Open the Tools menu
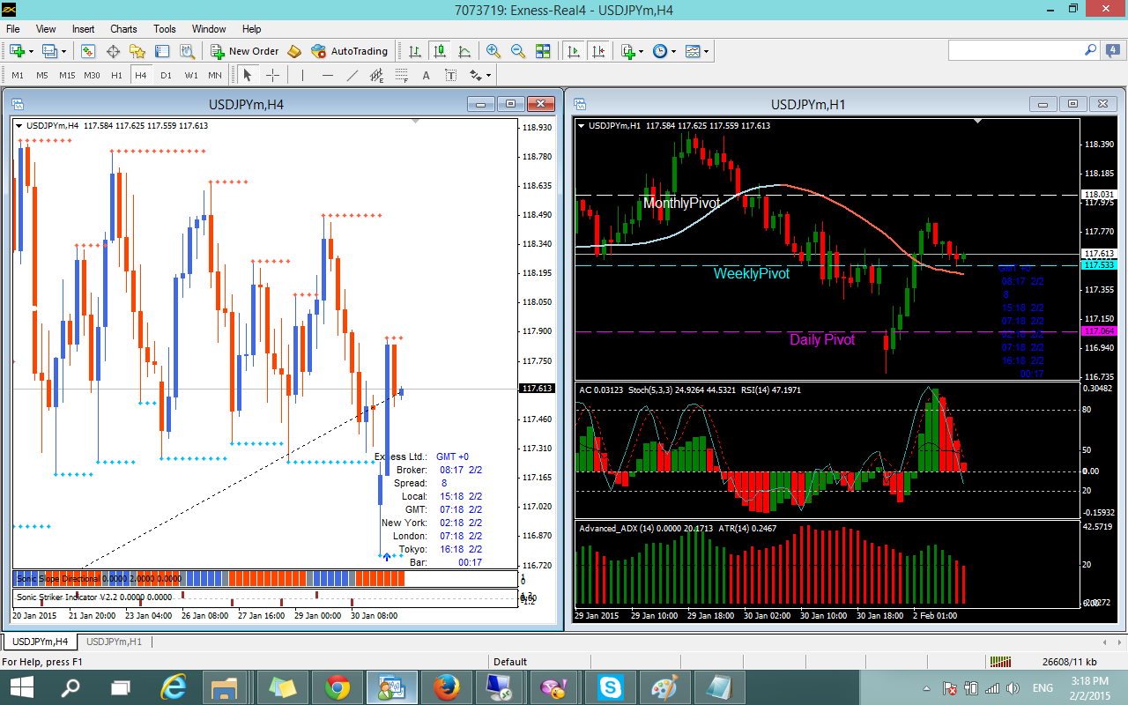Viewport: 1128px width, 705px height. tap(165, 29)
